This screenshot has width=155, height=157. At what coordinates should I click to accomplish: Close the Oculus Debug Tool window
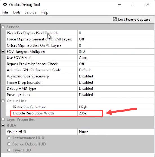(x=148, y=4)
